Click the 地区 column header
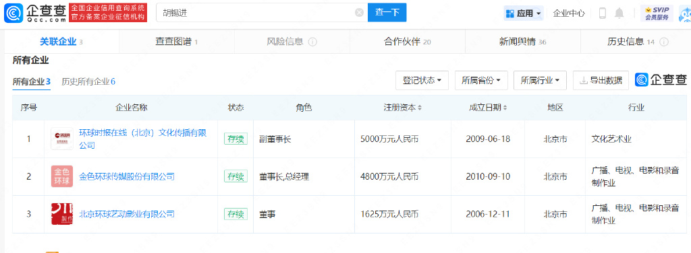The height and width of the screenshot is (253, 691). pyautogui.click(x=555, y=108)
